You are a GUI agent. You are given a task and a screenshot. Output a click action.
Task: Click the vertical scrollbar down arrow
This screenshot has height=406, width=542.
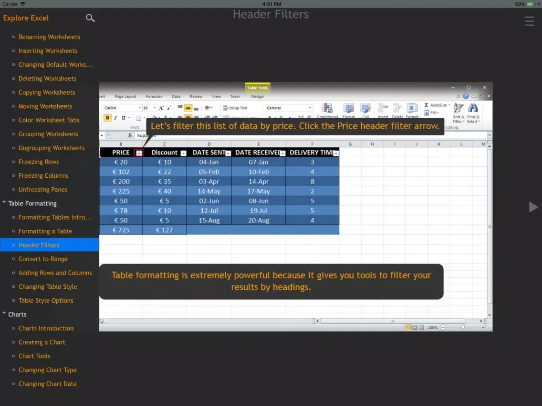(x=489, y=315)
